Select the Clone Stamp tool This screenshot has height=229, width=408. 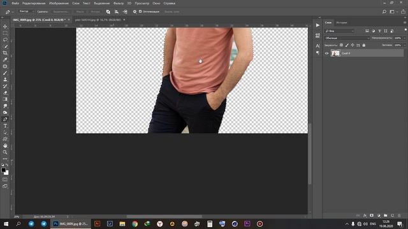click(5, 80)
